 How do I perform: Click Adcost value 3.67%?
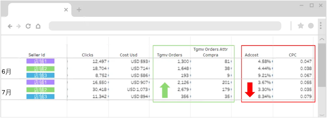264,82
